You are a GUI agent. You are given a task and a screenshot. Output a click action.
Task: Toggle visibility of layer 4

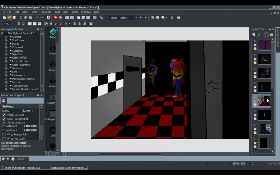click(255, 101)
